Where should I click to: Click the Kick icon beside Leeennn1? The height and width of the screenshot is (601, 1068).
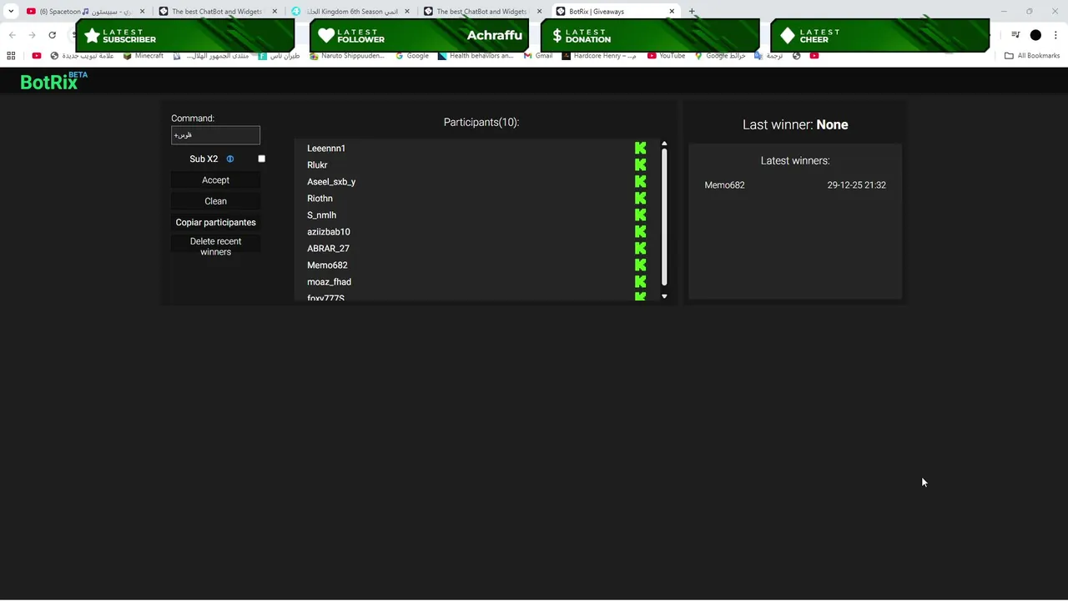click(640, 149)
